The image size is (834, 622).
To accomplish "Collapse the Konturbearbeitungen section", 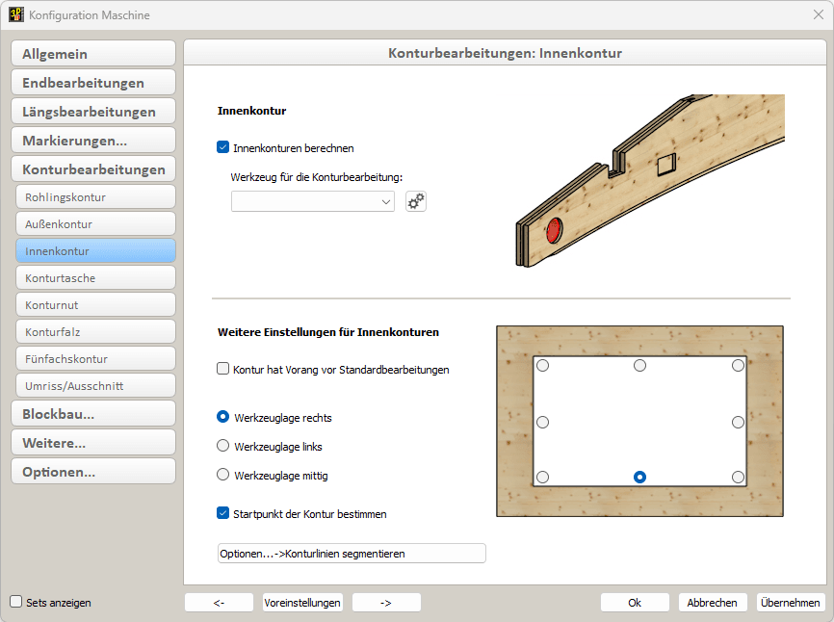I will [93, 169].
